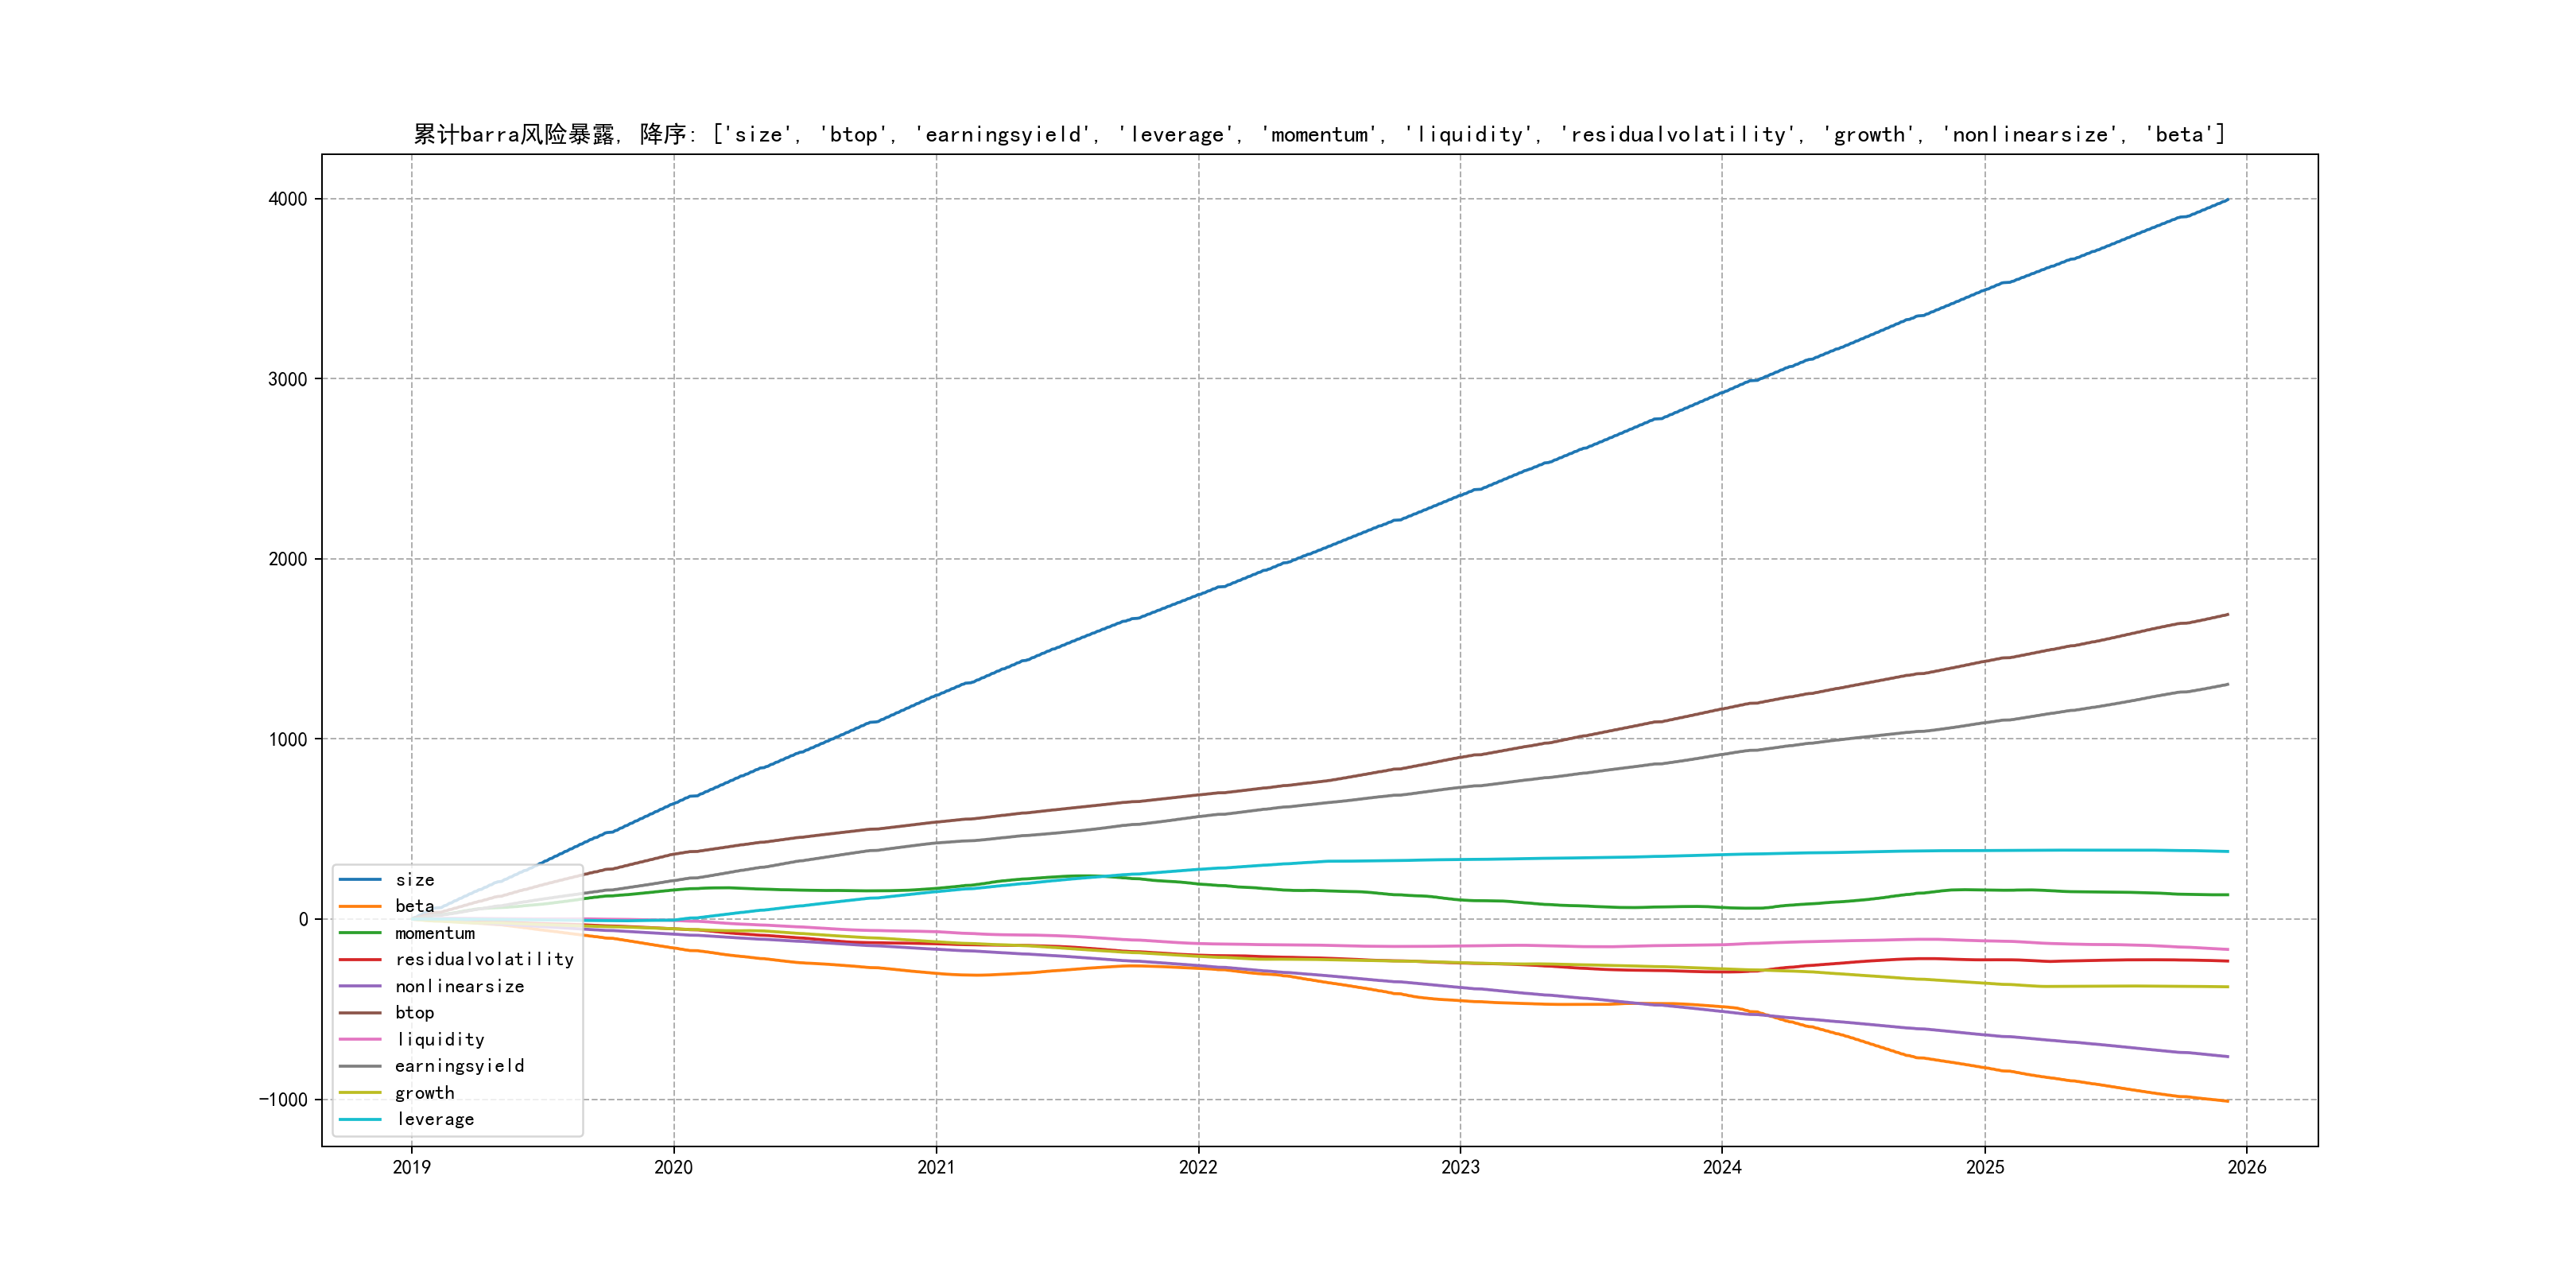Click the 2000 y-axis tick label
The height and width of the screenshot is (1288, 2576).
(287, 559)
